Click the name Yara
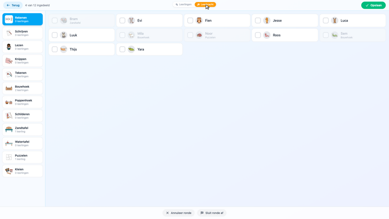This screenshot has height=219, width=389. click(x=141, y=50)
